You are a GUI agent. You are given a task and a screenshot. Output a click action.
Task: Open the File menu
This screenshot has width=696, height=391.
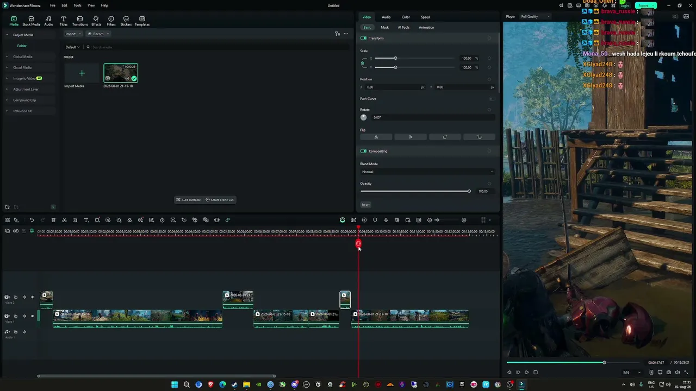coord(53,5)
